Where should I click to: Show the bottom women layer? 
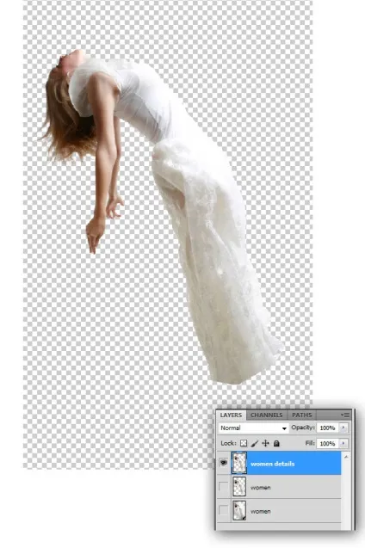coord(224,510)
